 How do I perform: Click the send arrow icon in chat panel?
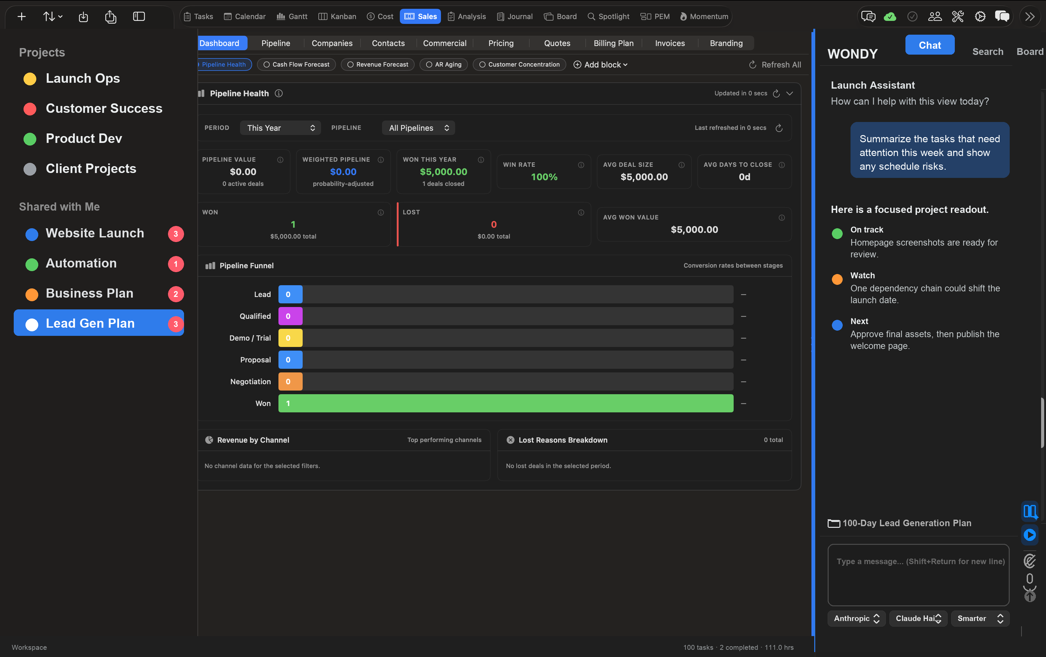tap(1030, 596)
